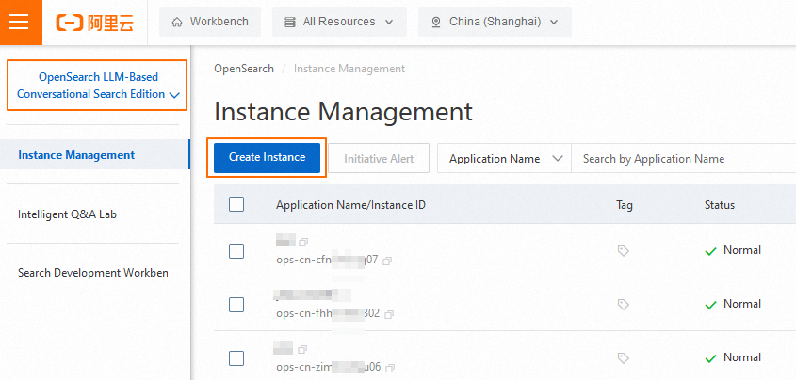This screenshot has width=796, height=380.
Task: Check the ops-cn-fhh instance row checkbox
Action: (236, 305)
